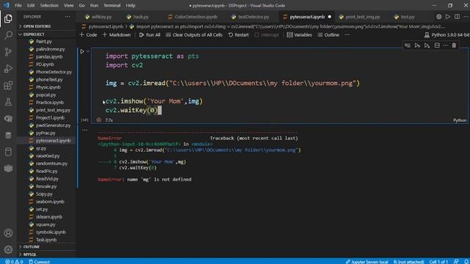This screenshot has width=470, height=264.
Task: Open the Explorer view in activity bar
Action: [x=8, y=19]
